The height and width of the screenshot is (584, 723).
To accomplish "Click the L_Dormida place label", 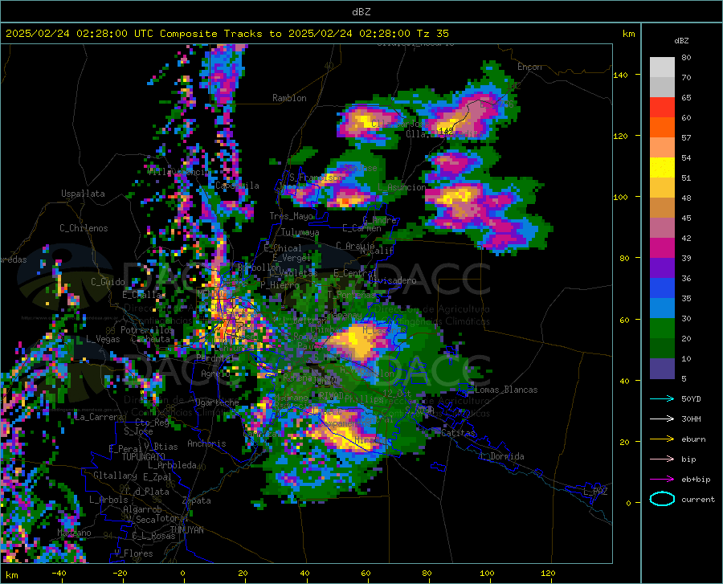I will [501, 456].
